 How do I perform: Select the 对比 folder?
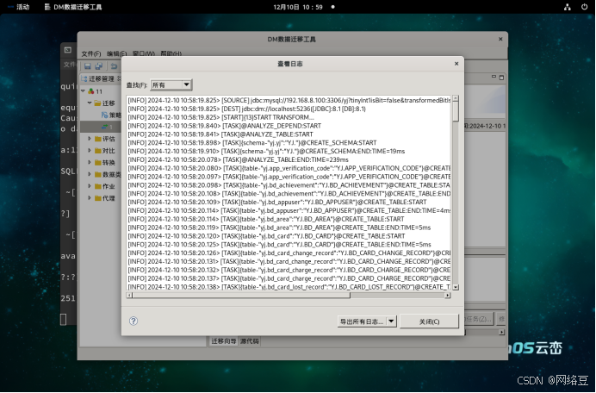104,151
